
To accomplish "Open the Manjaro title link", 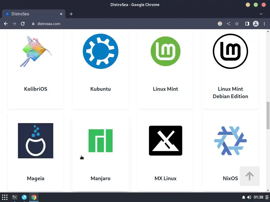I will click(100, 179).
